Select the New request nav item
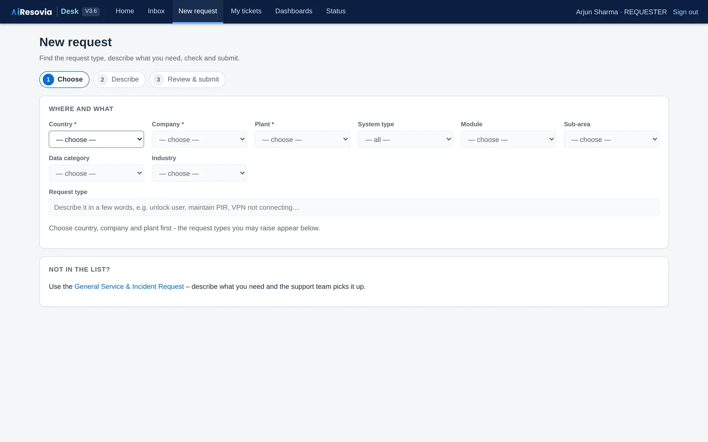Image resolution: width=708 pixels, height=442 pixels. point(198,11)
